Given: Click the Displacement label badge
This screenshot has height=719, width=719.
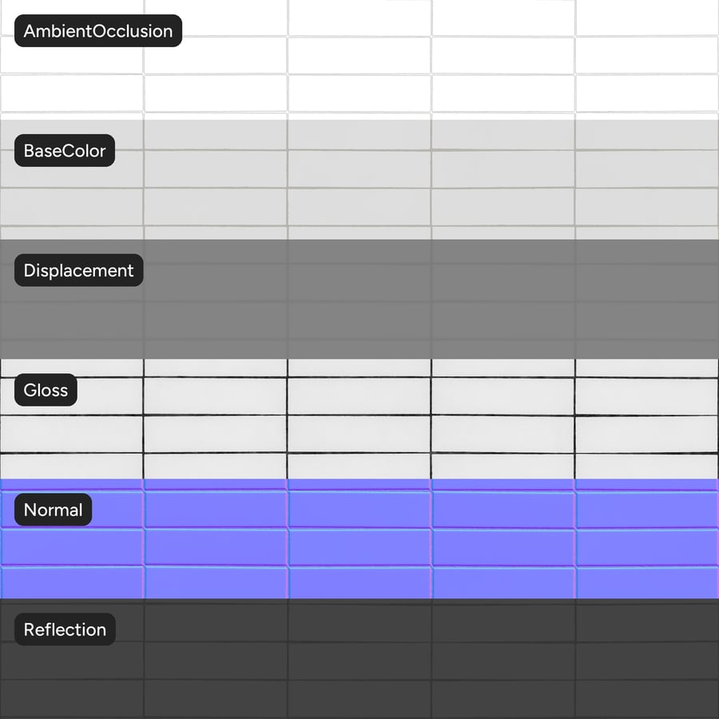Looking at the screenshot, I should [79, 270].
